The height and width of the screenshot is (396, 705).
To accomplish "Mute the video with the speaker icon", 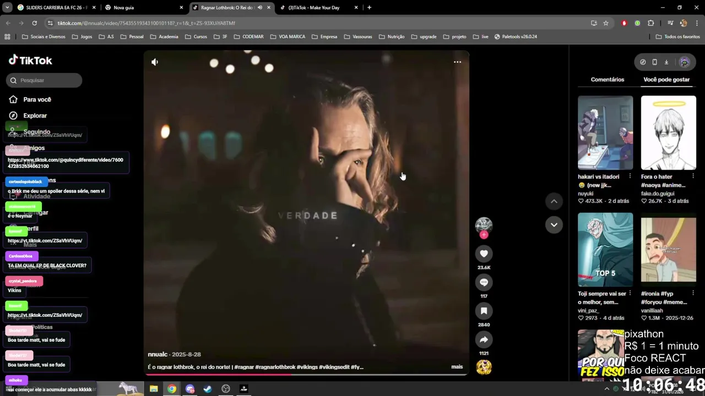I will [155, 62].
